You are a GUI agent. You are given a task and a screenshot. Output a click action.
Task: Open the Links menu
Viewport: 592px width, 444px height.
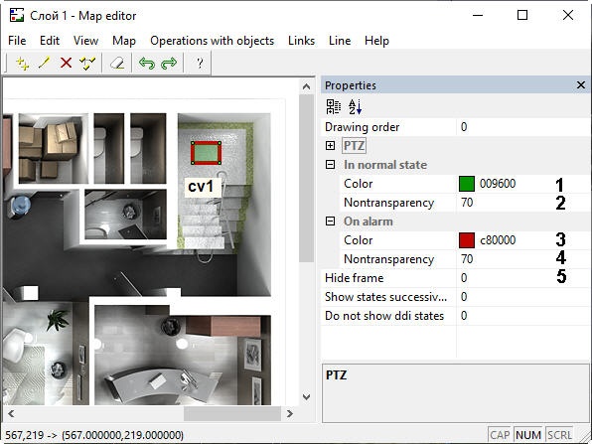point(301,41)
